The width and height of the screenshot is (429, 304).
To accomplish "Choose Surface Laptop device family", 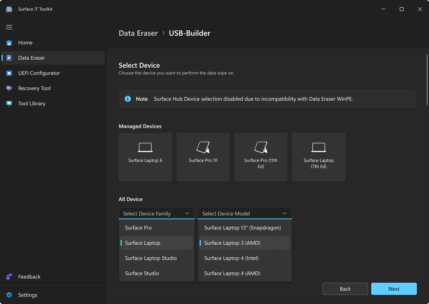I will tap(156, 243).
